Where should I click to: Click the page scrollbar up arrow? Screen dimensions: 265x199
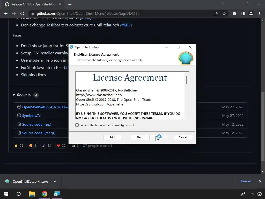263,21
